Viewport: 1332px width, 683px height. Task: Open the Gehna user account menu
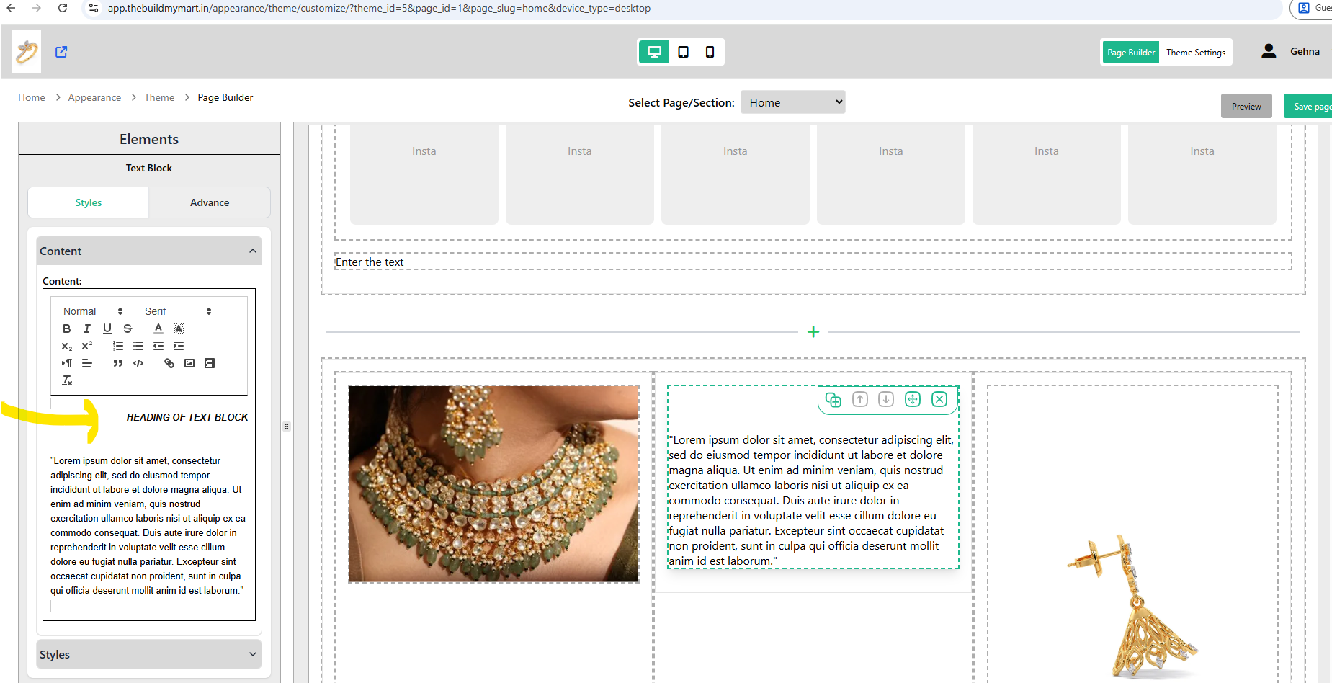coord(1291,51)
